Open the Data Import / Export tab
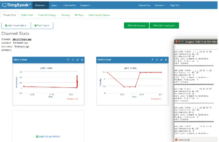Screen dimensions: 219x142 pyautogui.click(x=100, y=15)
